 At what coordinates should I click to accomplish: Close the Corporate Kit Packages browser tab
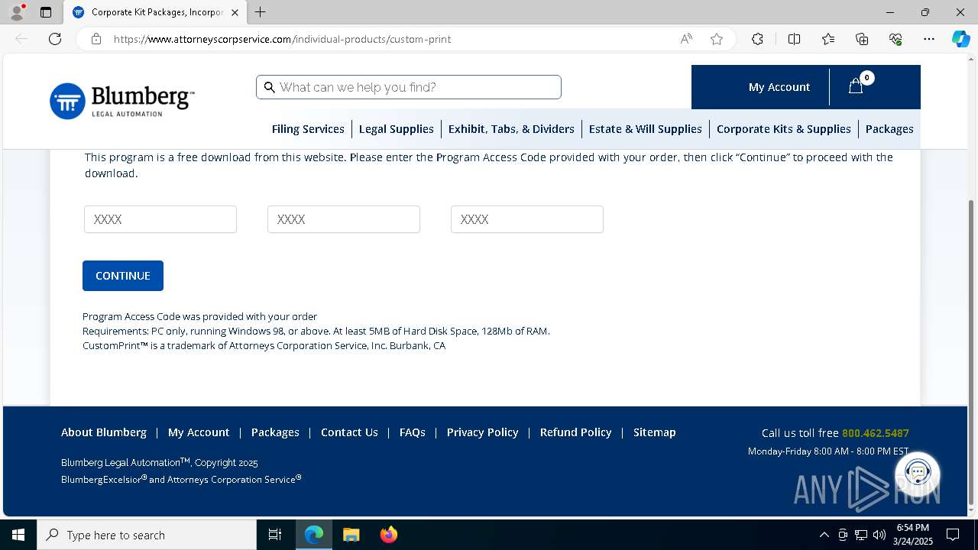(235, 12)
